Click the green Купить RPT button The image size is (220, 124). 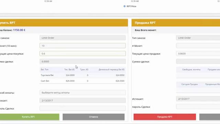point(30,117)
